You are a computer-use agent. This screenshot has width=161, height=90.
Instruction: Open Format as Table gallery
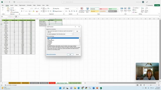[x=88, y=10]
